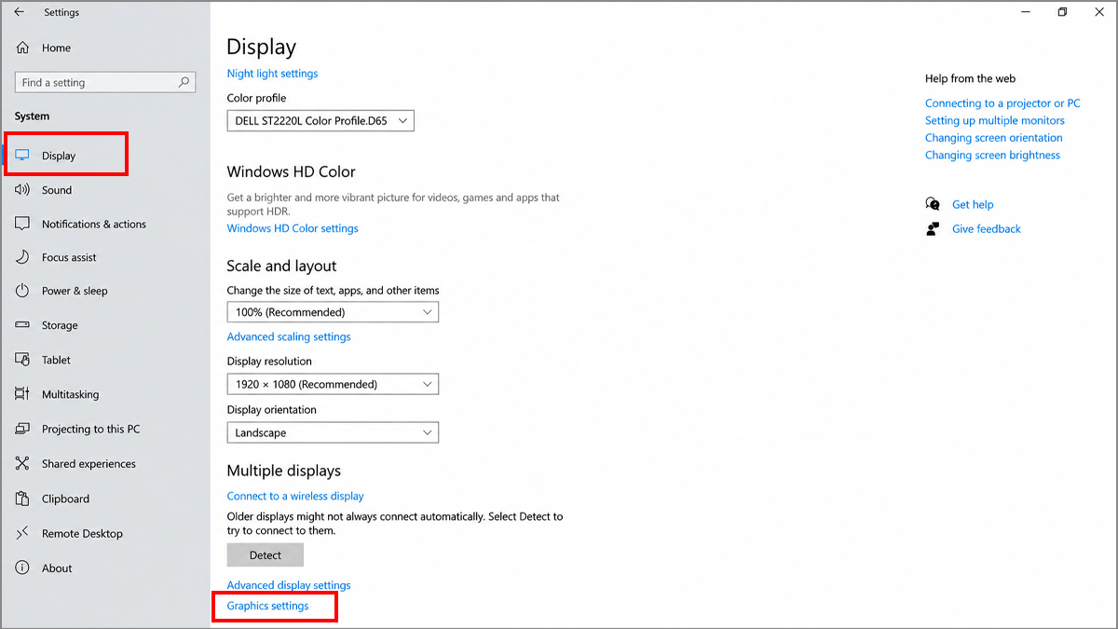Open the Color profile dropdown

pos(320,121)
